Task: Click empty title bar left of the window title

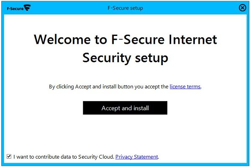Action: [67, 8]
